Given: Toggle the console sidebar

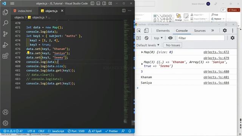Looking at the screenshot, I should [x=139, y=38].
